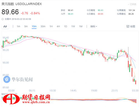This screenshot has width=139, height=107.
Task: Switch to the 1H timeframe
Action: point(51,27)
